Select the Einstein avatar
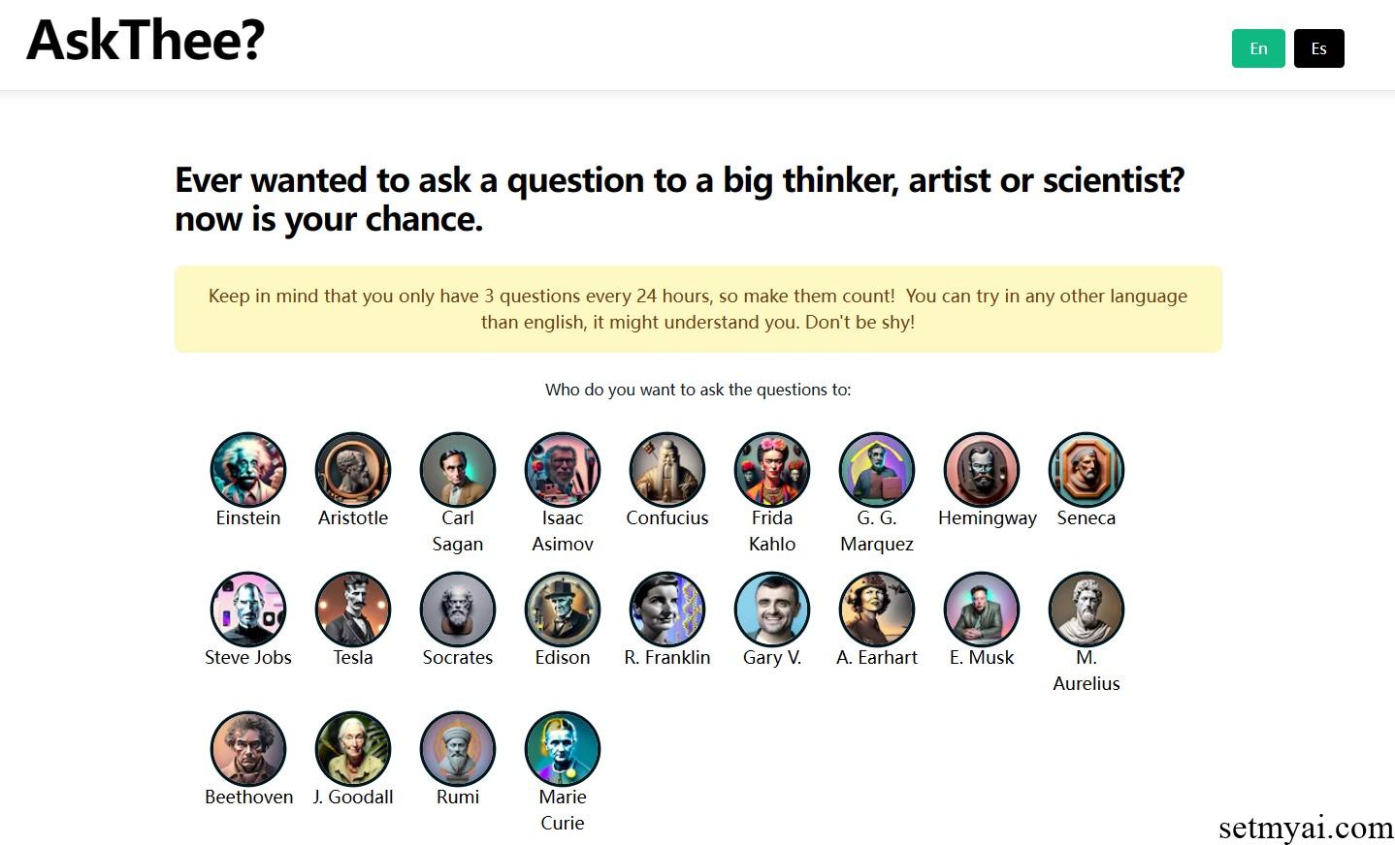Viewport: 1395px width, 845px height. point(248,470)
